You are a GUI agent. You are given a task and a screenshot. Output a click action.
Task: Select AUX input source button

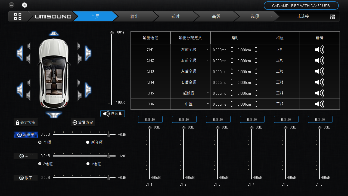point(26,156)
